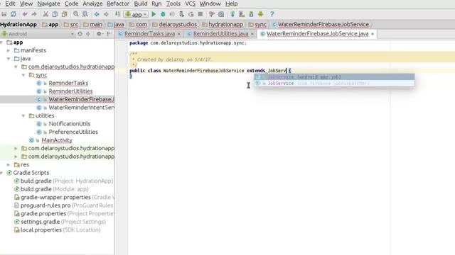Image resolution: width=455 pixels, height=255 pixels.
Task: Collapse the Gradle Scripts node
Action: [x=1, y=173]
